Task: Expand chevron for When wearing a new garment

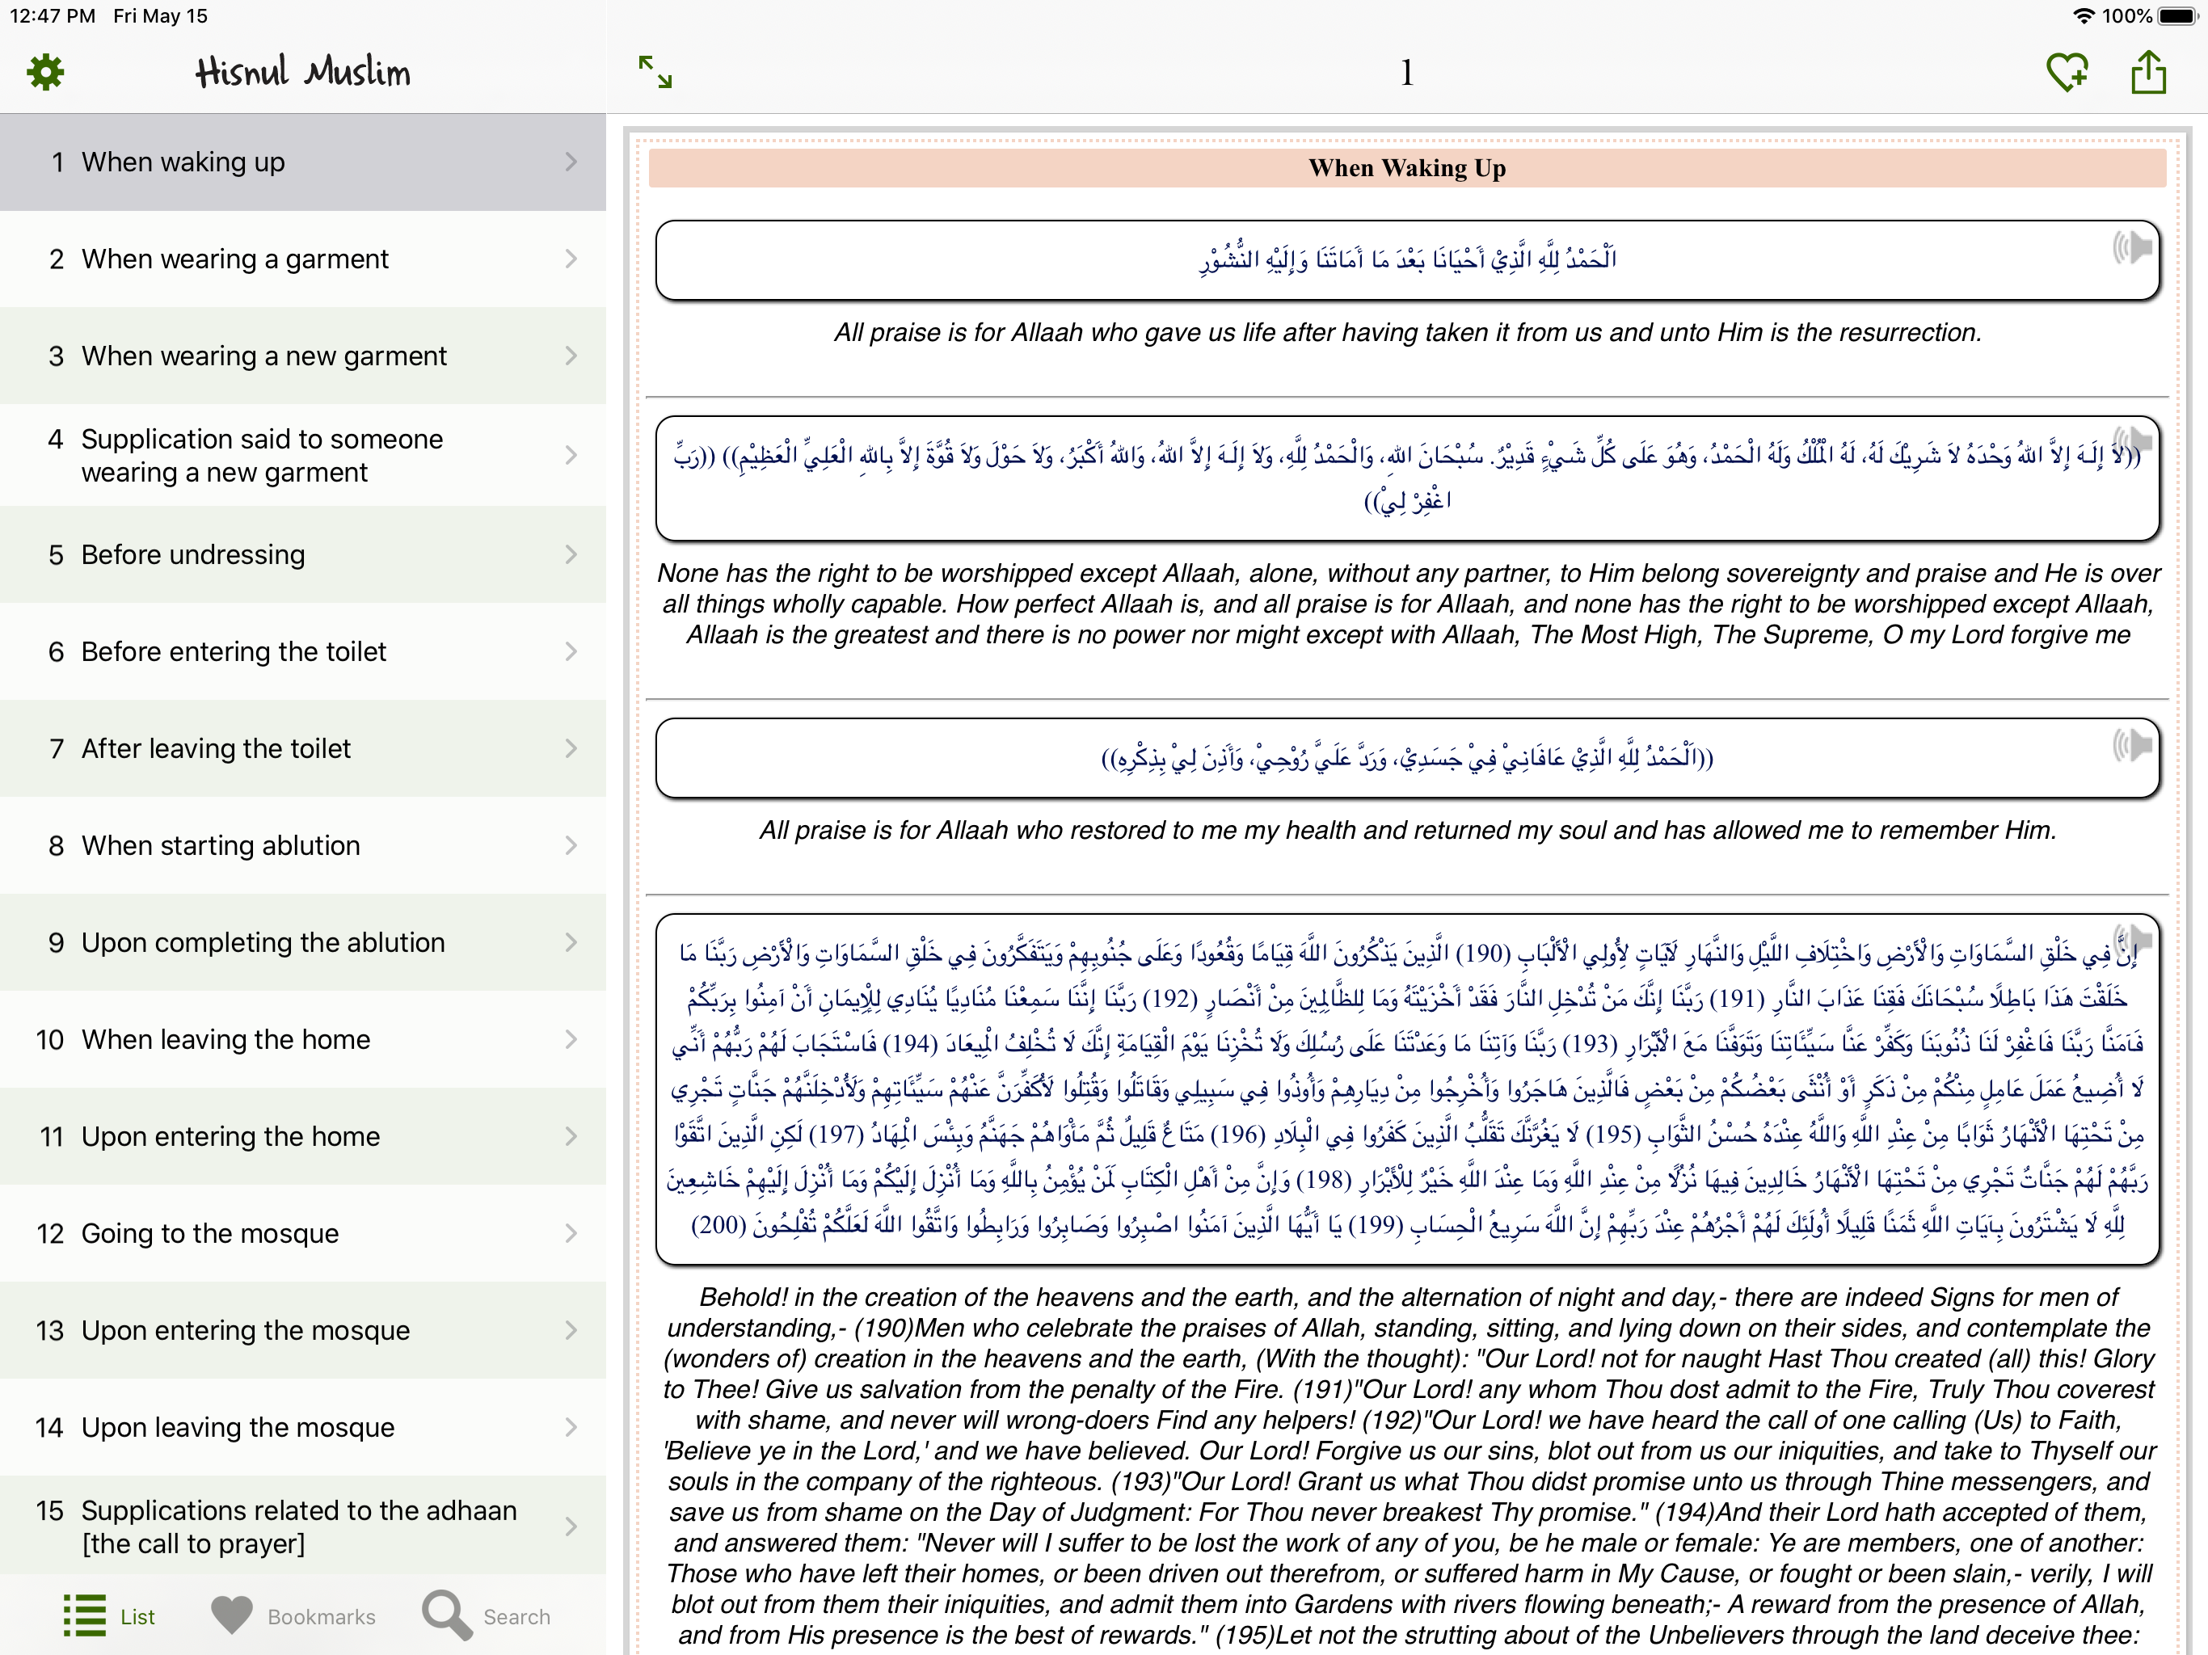Action: pos(571,356)
